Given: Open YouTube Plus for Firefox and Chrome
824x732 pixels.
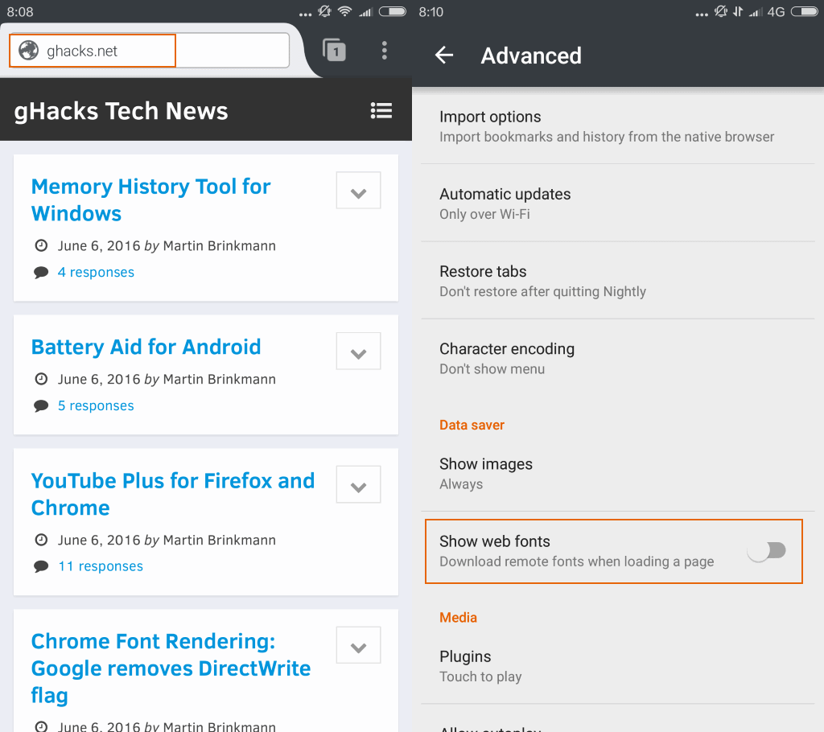Looking at the screenshot, I should tap(173, 494).
